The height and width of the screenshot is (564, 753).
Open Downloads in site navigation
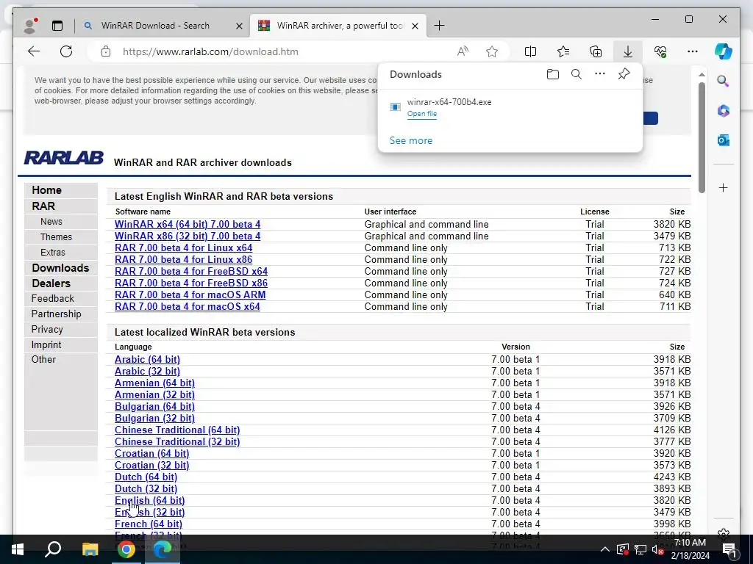coord(60,267)
